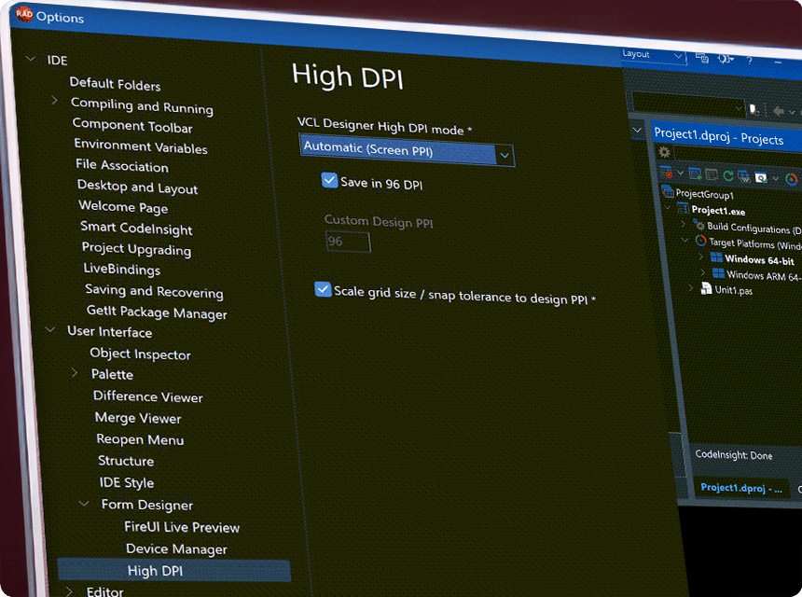Click the save desktop layout icon

(x=701, y=58)
